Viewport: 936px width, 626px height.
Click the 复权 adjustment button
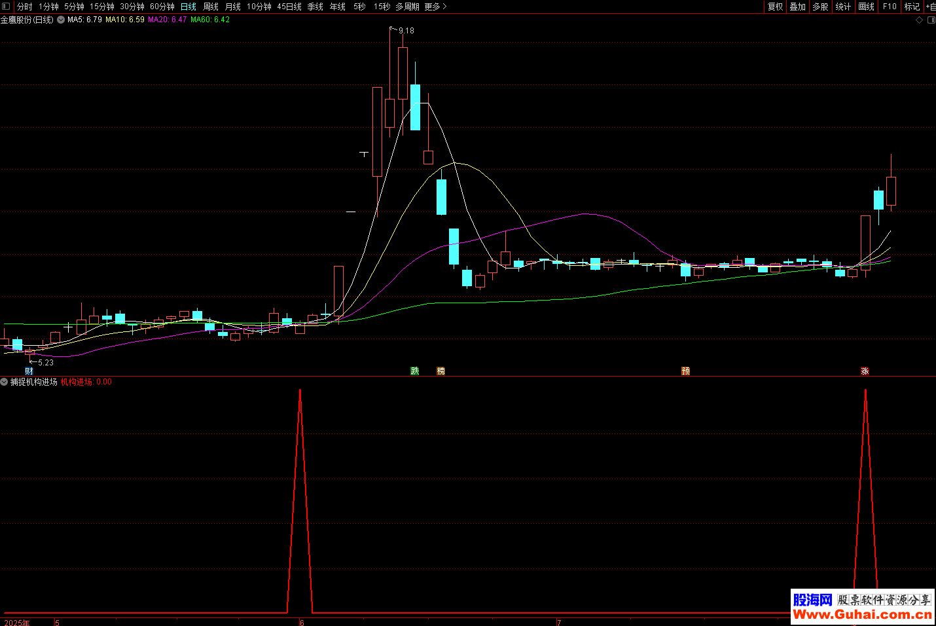tap(776, 7)
